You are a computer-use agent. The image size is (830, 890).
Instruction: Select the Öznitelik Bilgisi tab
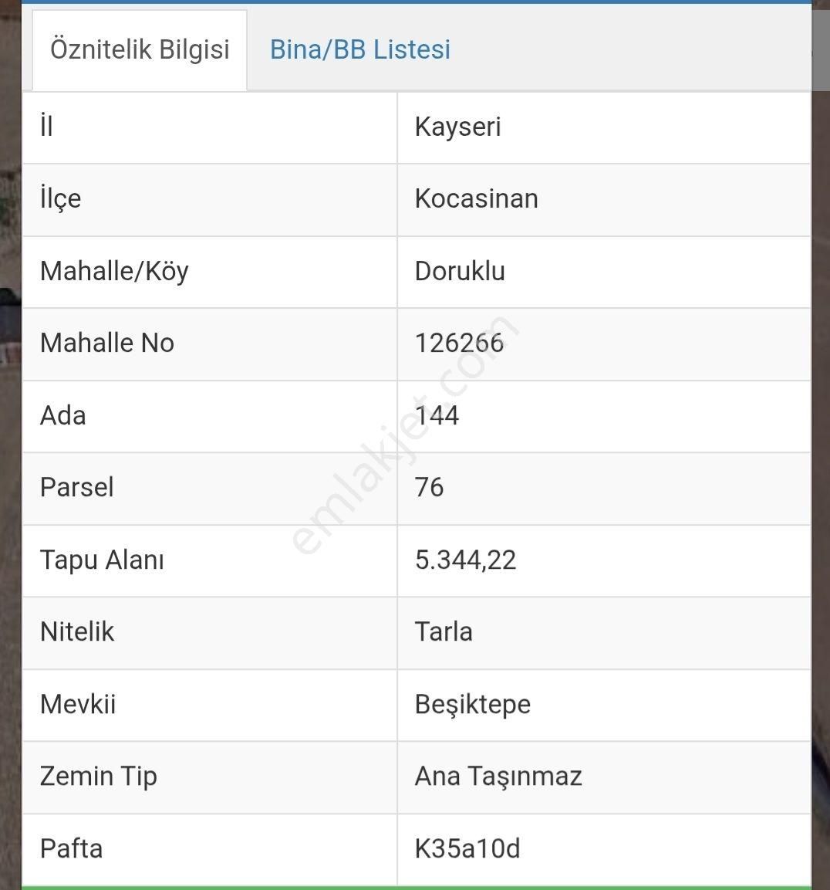point(140,49)
